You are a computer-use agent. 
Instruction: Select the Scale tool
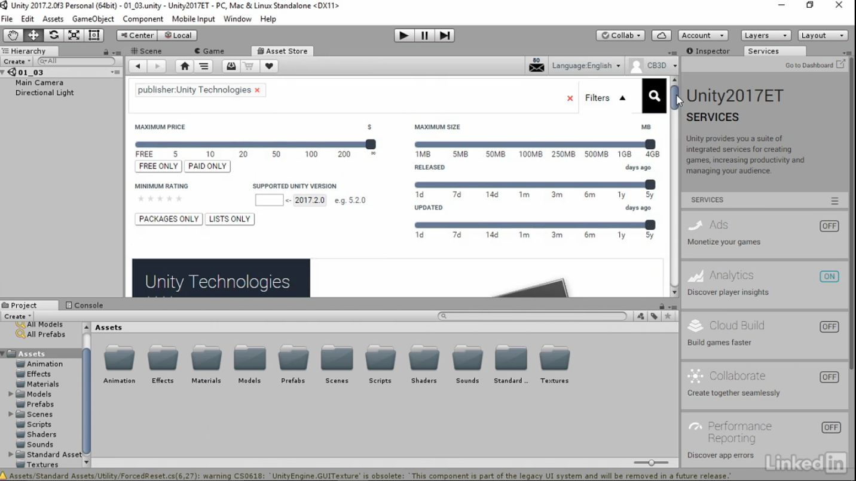pyautogui.click(x=74, y=35)
